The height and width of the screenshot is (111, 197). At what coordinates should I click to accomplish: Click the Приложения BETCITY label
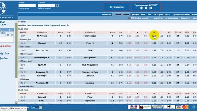click(146, 5)
